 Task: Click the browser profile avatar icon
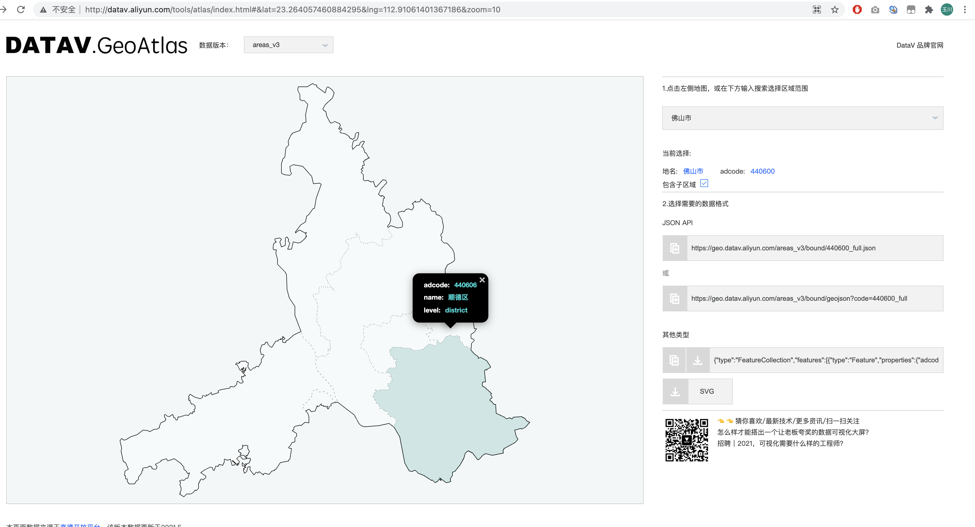[947, 10]
